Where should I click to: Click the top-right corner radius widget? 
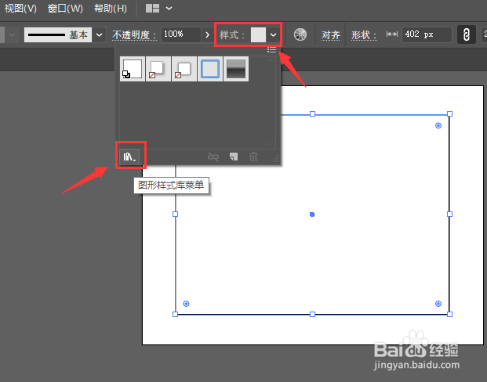(x=438, y=125)
